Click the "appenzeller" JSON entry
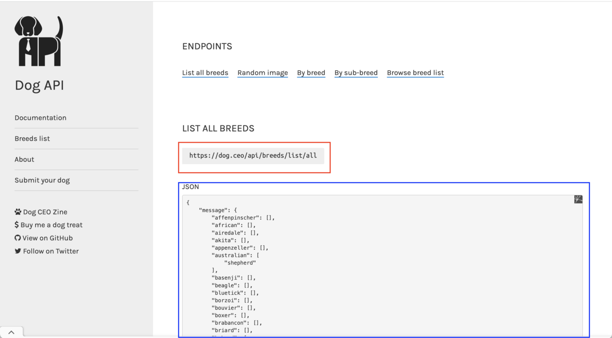This screenshot has height=338, width=612. [240, 248]
